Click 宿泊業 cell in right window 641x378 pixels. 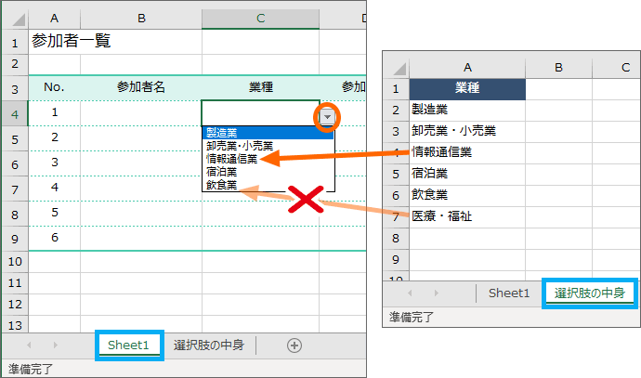[x=467, y=174]
